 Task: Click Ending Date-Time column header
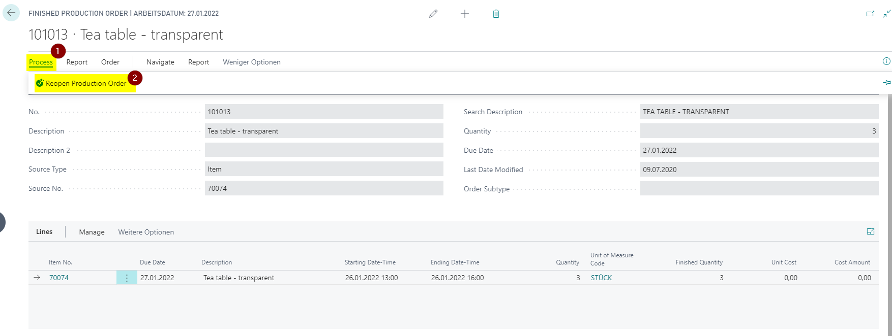point(455,262)
